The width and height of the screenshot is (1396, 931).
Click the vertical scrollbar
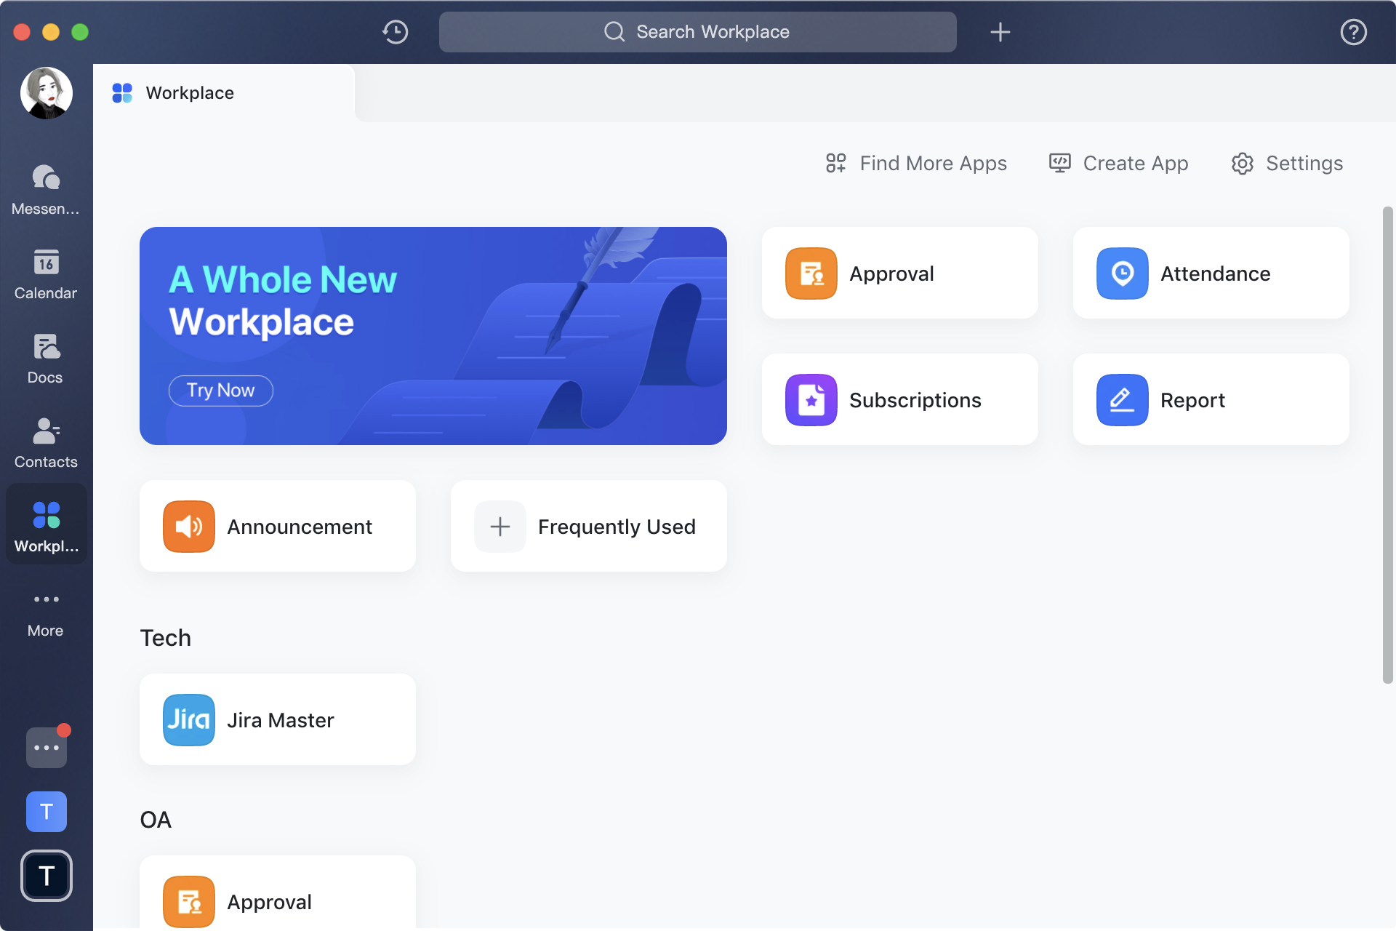coord(1387,445)
